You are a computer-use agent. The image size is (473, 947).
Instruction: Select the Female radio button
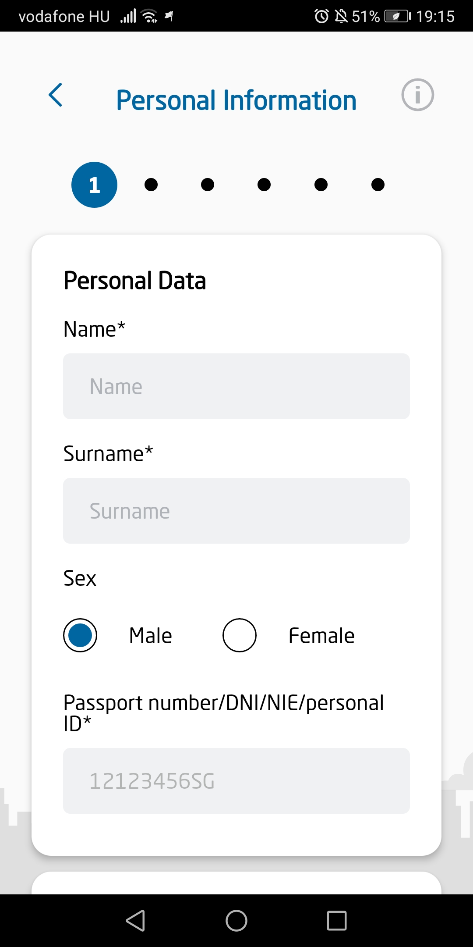click(x=240, y=635)
